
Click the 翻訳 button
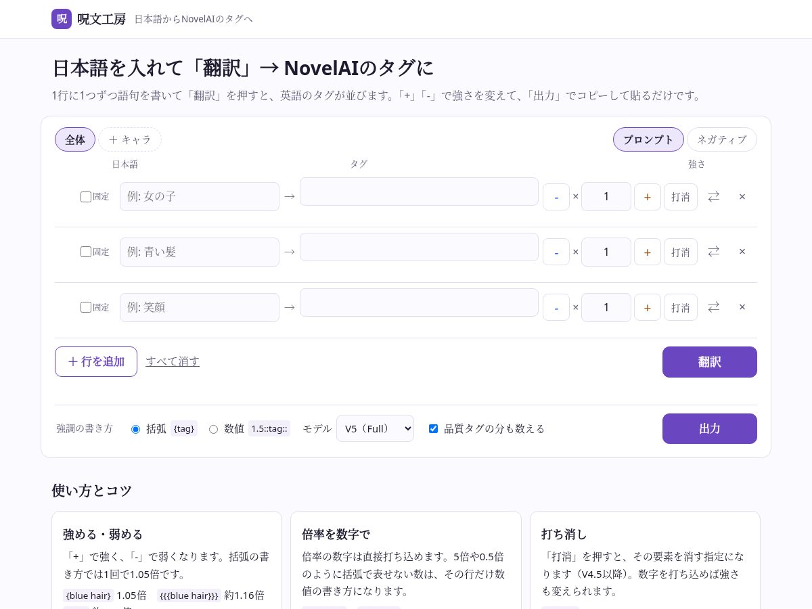point(710,362)
